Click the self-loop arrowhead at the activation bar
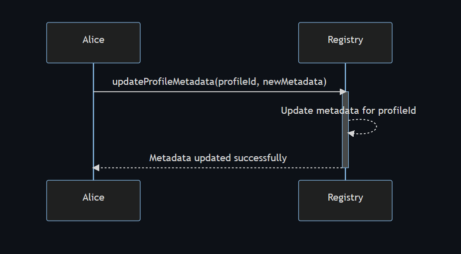 tap(351, 133)
